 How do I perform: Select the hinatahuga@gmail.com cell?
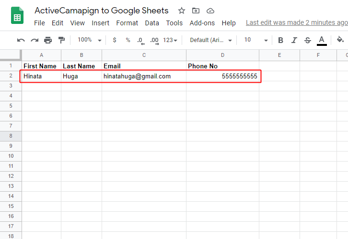point(144,76)
